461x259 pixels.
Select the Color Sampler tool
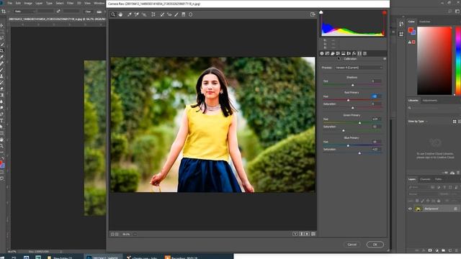137,14
